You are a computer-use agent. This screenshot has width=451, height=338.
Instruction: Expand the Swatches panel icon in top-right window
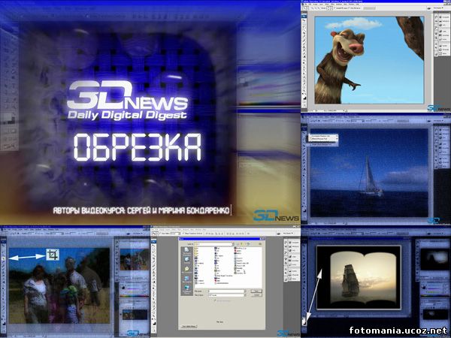(x=440, y=35)
